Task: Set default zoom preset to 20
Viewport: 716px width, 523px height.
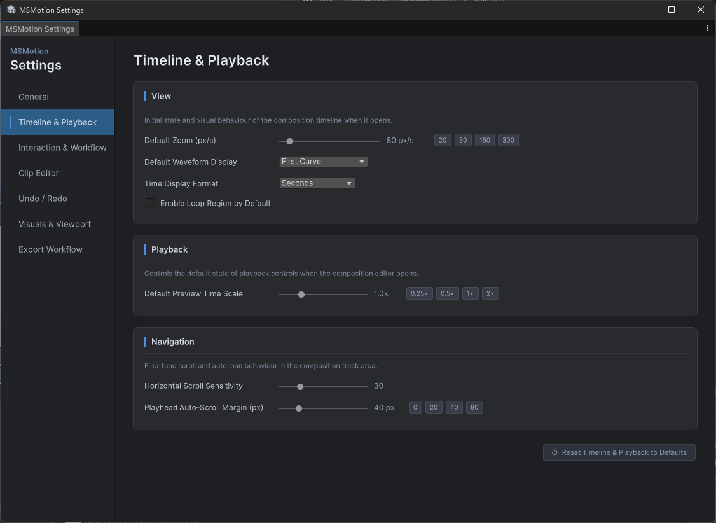Action: pyautogui.click(x=443, y=140)
